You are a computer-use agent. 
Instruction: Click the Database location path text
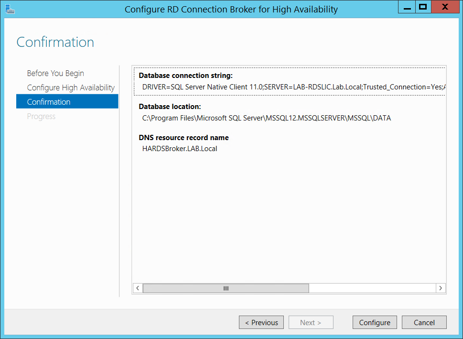[266, 118]
